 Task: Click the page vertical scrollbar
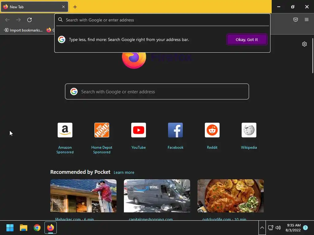[x=312, y=56]
